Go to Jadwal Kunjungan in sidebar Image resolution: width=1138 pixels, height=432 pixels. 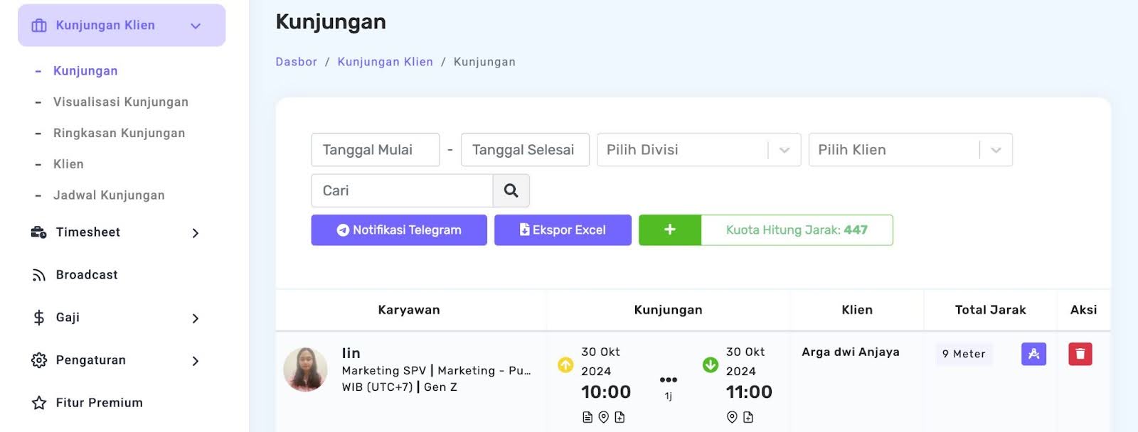(x=108, y=195)
